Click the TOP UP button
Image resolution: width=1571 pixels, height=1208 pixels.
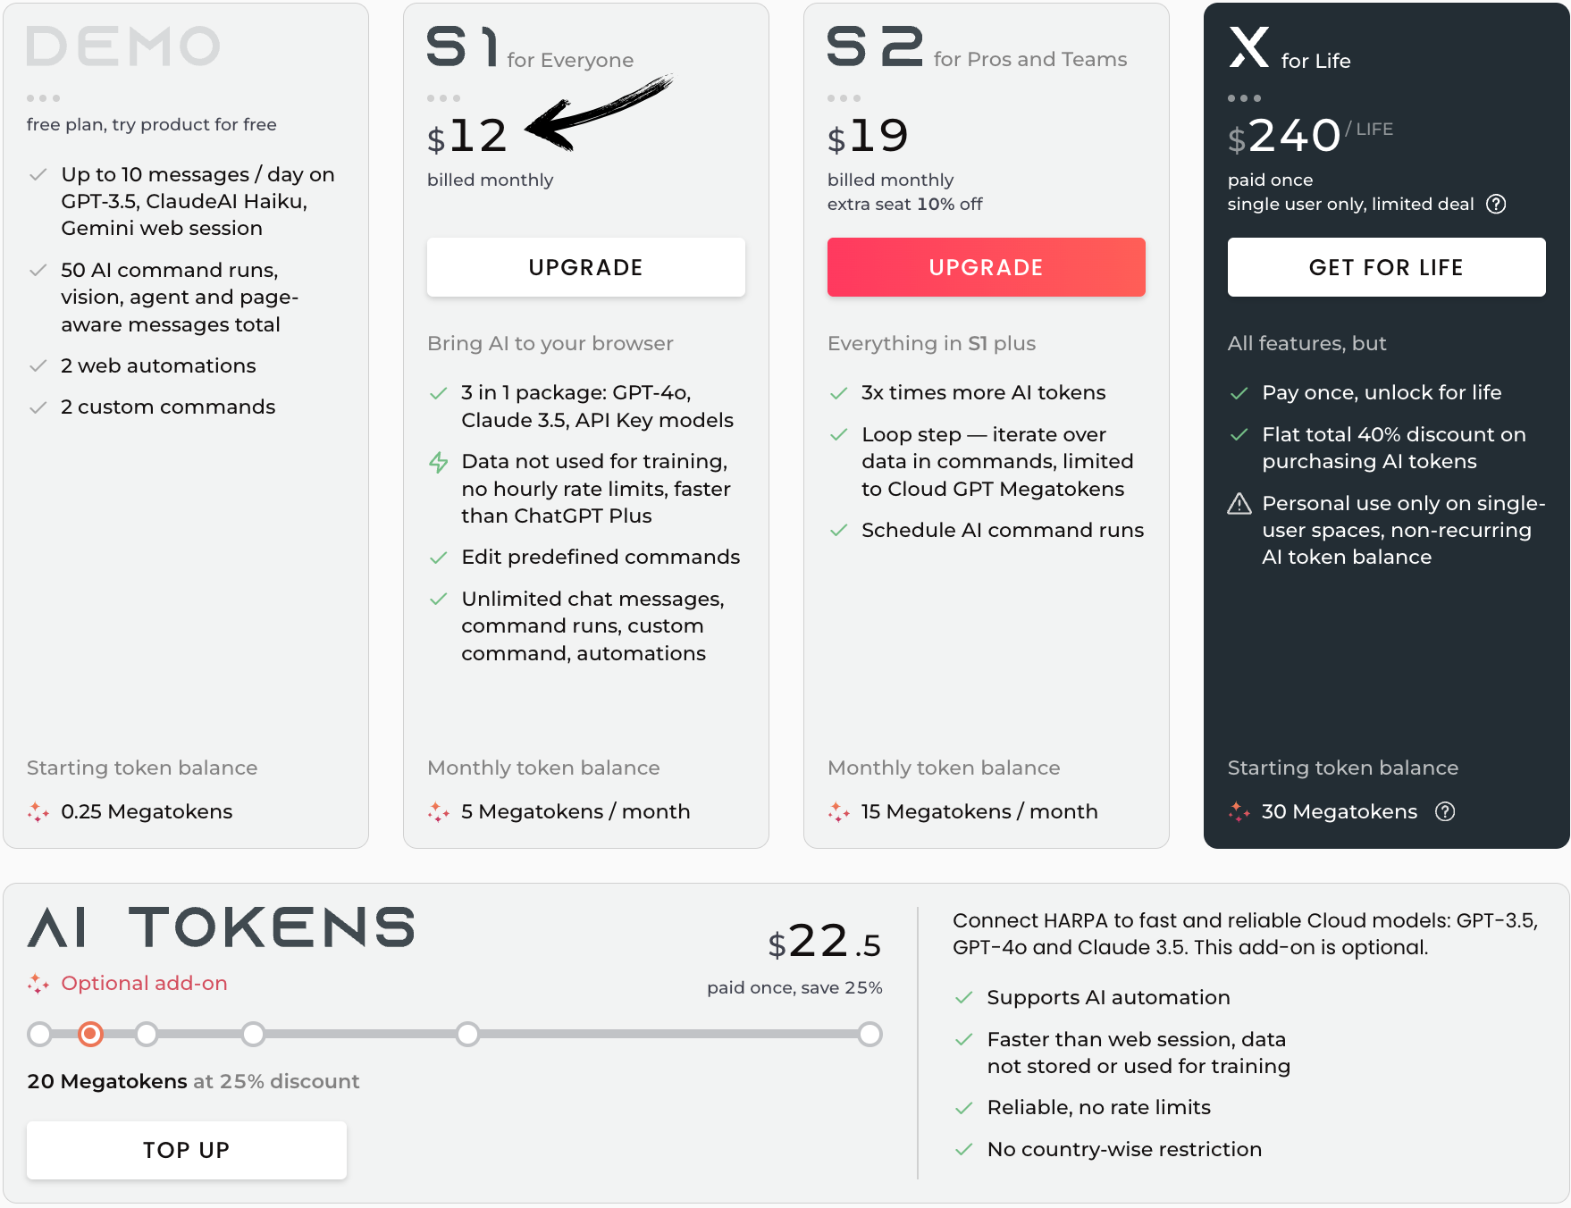187,1150
